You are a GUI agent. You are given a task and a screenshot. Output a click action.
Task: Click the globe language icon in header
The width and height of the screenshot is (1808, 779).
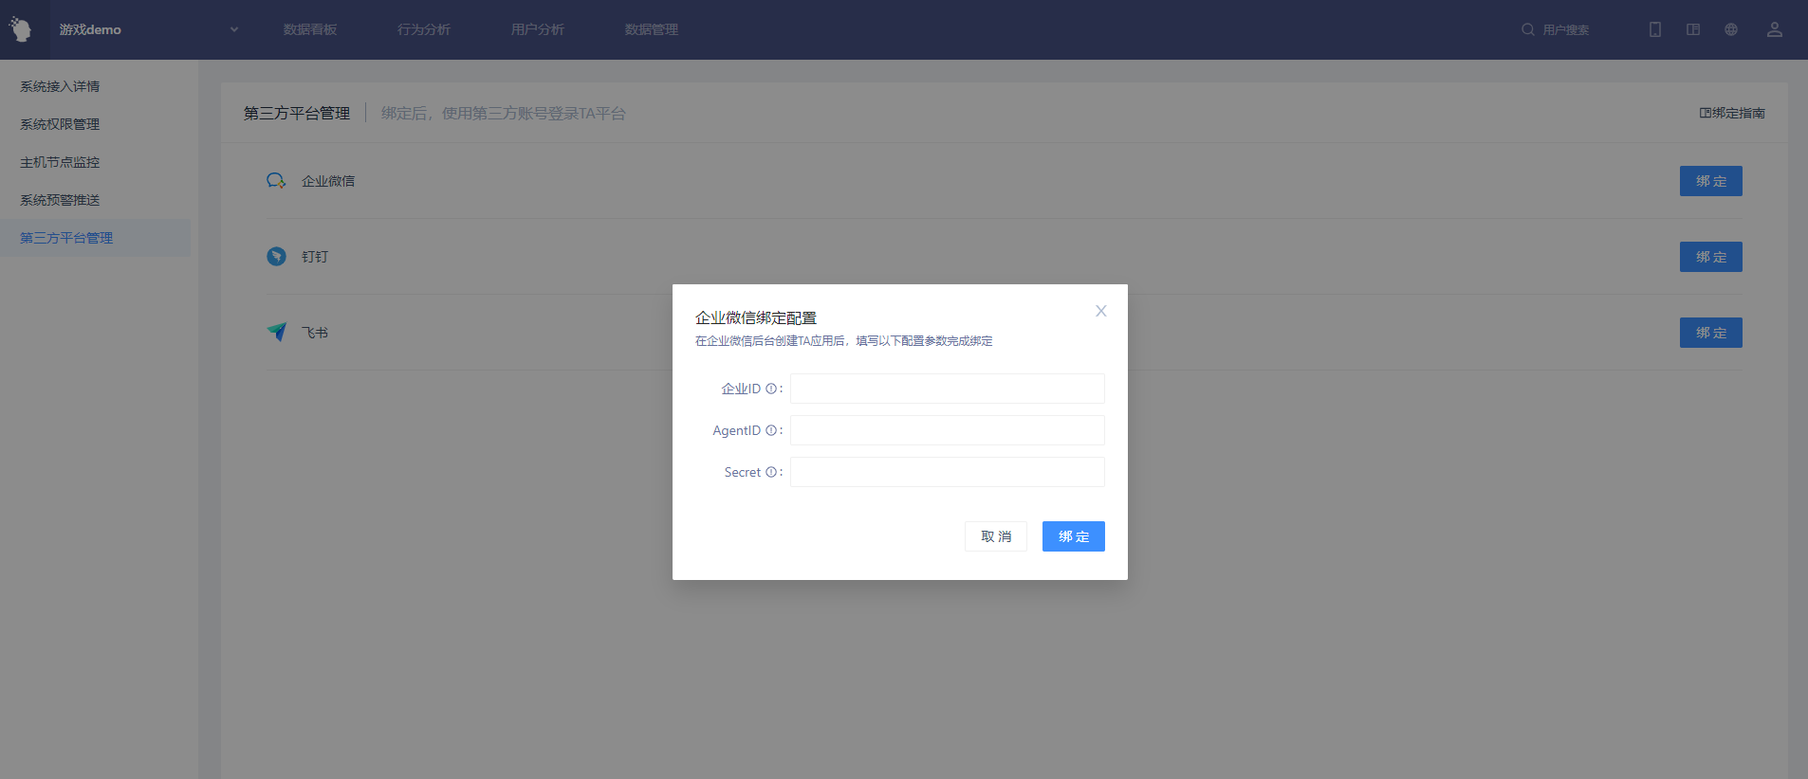(x=1731, y=29)
